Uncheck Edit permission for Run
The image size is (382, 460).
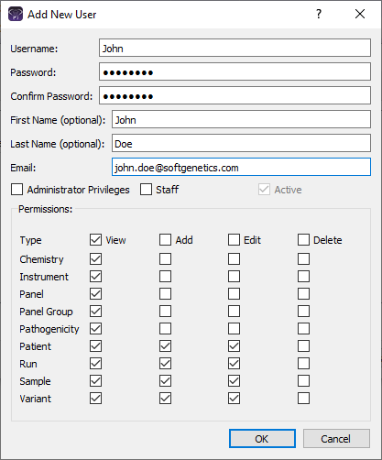(x=234, y=364)
